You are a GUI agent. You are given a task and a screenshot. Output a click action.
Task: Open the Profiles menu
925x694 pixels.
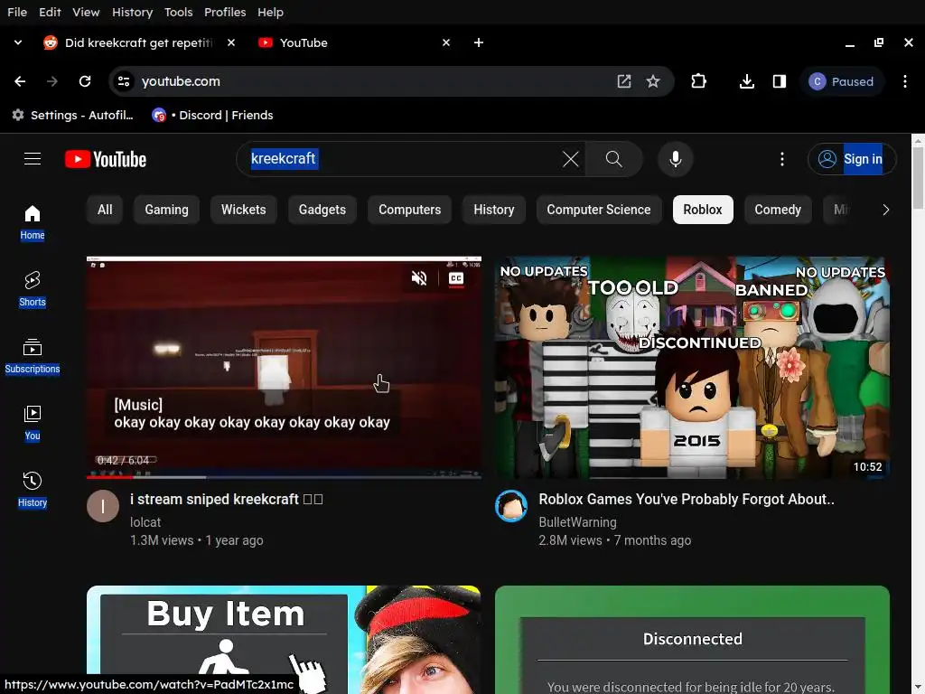click(225, 12)
